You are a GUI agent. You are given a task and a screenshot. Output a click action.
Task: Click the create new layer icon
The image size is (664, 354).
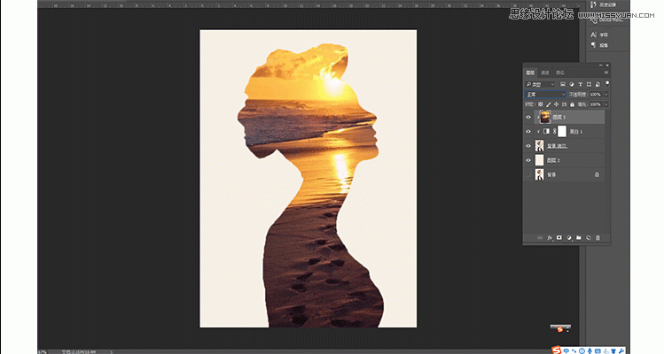(589, 238)
